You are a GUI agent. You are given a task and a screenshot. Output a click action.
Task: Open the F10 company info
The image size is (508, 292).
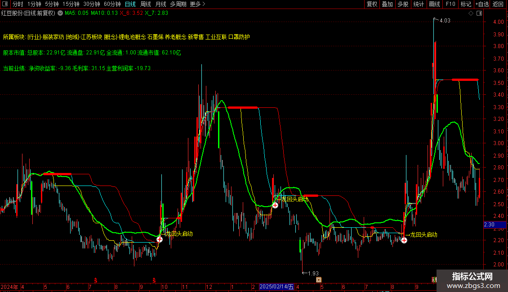point(450,4)
